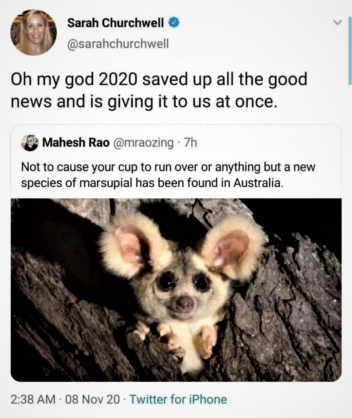Click the @sarahchurchwell handle

(118, 44)
